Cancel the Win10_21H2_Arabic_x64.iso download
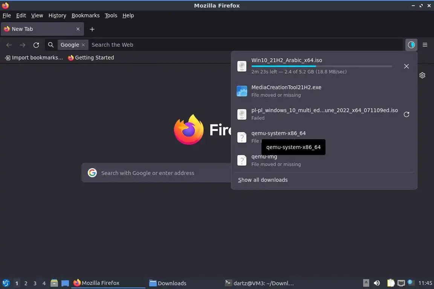This screenshot has height=289, width=434. click(406, 66)
